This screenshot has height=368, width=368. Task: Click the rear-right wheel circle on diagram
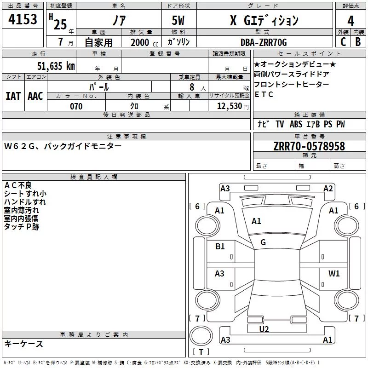point(346,300)
